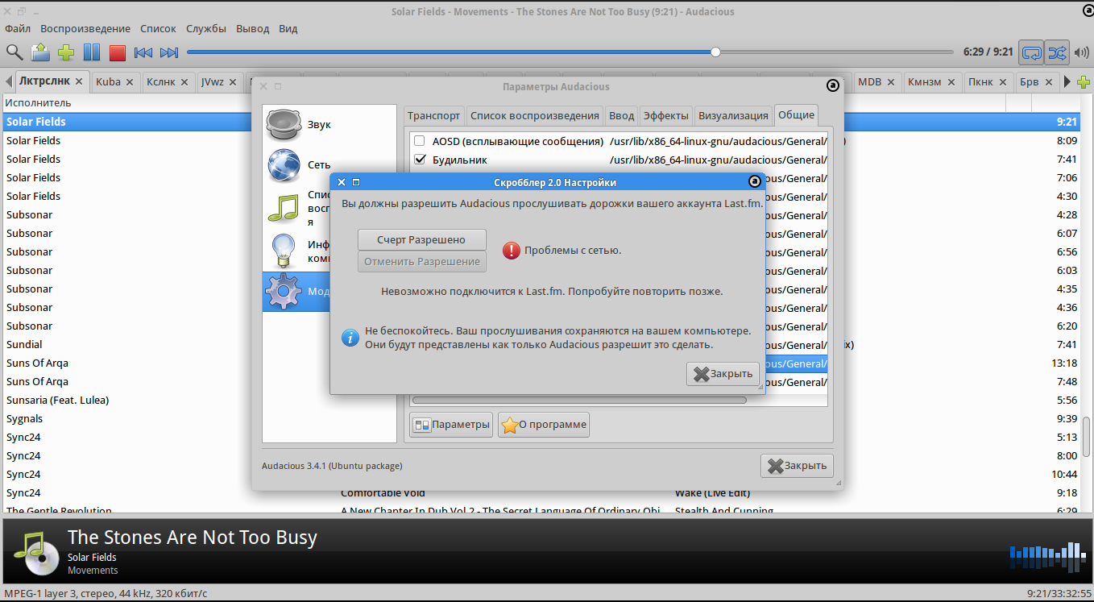The width and height of the screenshot is (1094, 602).
Task: Click Закрыть in the Скробблер dialog
Action: (x=723, y=374)
